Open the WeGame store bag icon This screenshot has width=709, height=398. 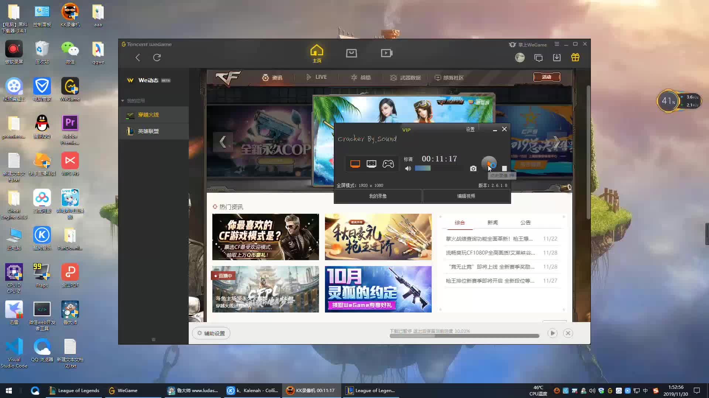click(x=352, y=53)
